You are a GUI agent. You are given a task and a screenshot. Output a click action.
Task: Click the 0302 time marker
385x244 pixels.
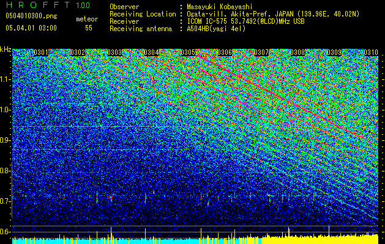(x=78, y=52)
